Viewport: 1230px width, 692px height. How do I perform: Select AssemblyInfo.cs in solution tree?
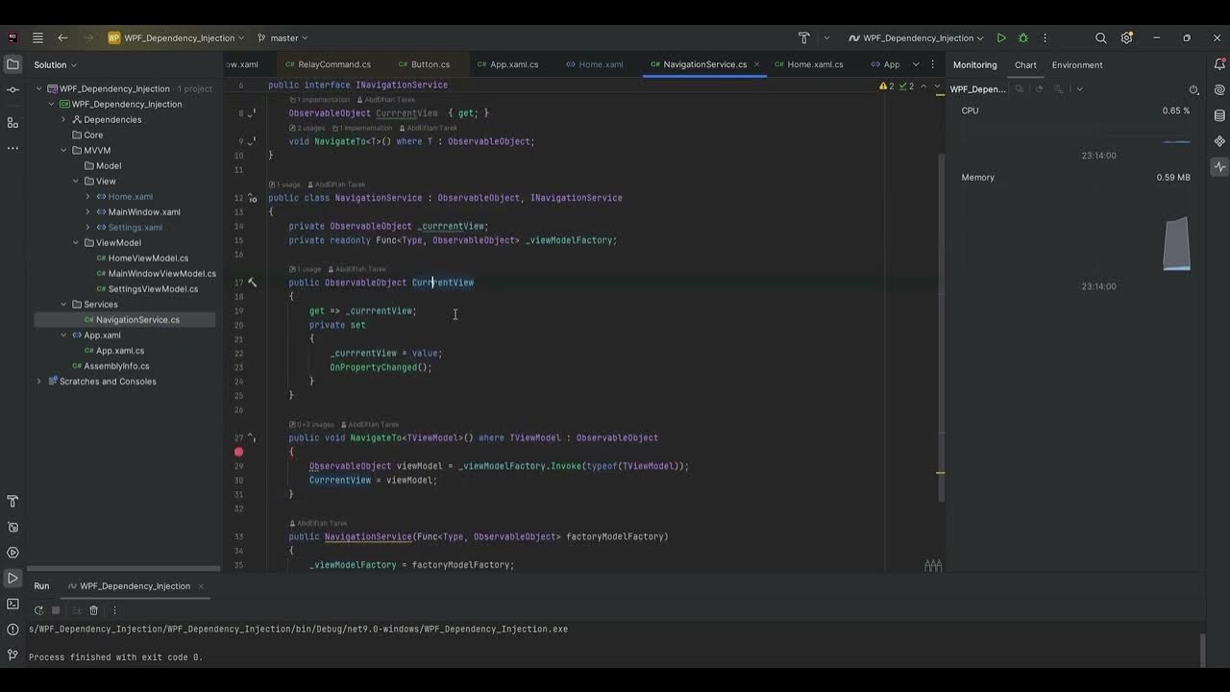(x=110, y=366)
